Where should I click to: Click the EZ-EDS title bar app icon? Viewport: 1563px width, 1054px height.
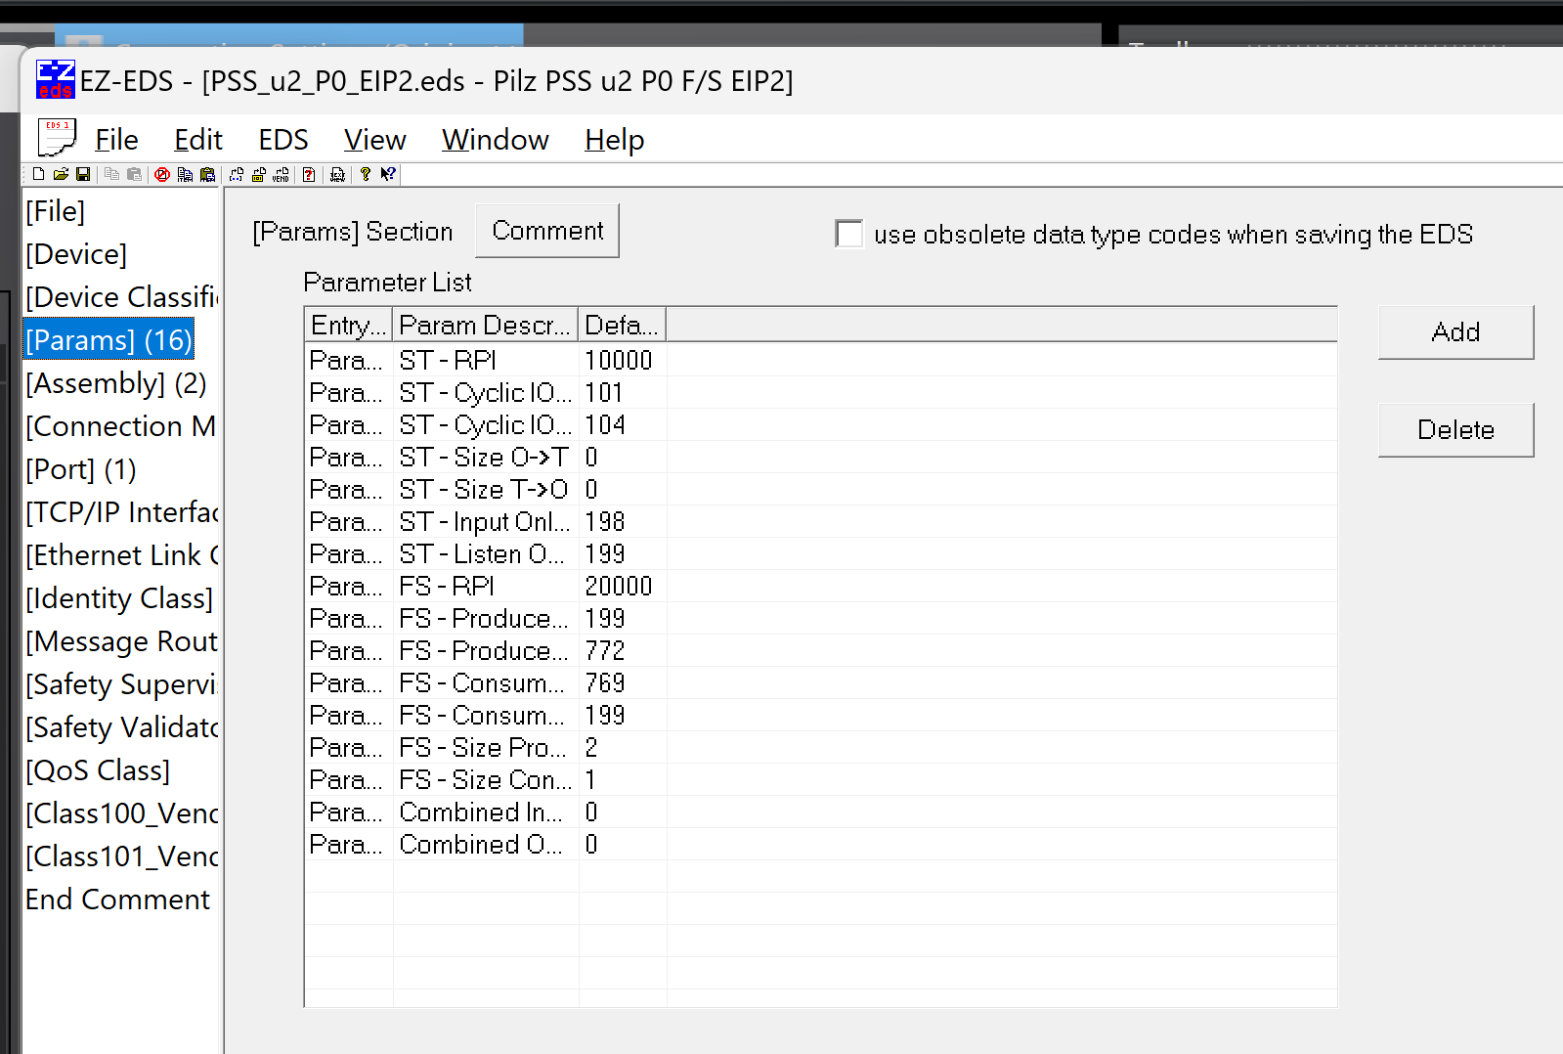(56, 79)
